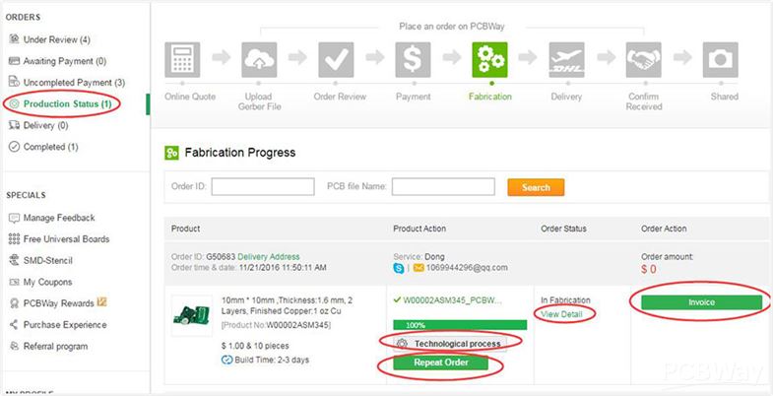Click the SMD-Stencil sidebar icon
773x396 pixels.
tap(15, 260)
